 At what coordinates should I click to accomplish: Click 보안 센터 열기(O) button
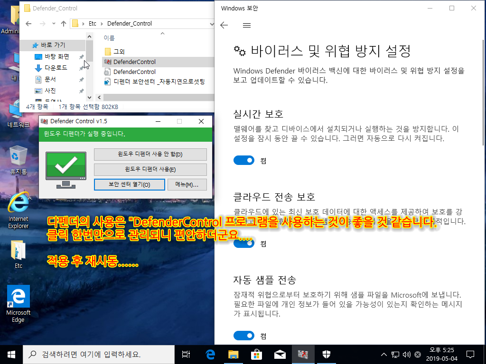click(x=130, y=184)
